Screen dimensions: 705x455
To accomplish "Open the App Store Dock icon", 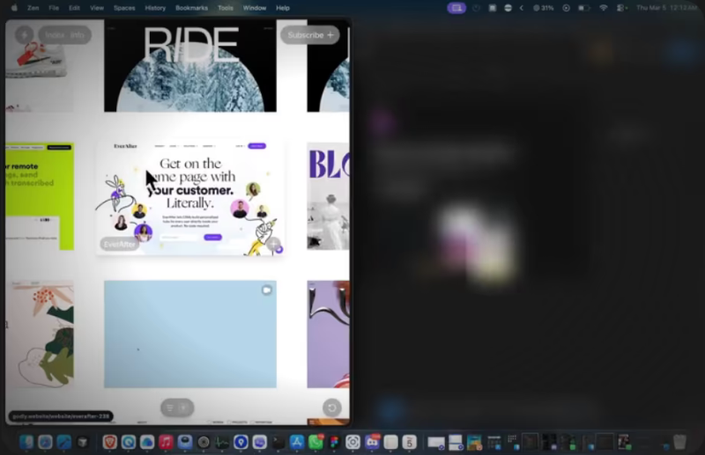I will tap(297, 442).
